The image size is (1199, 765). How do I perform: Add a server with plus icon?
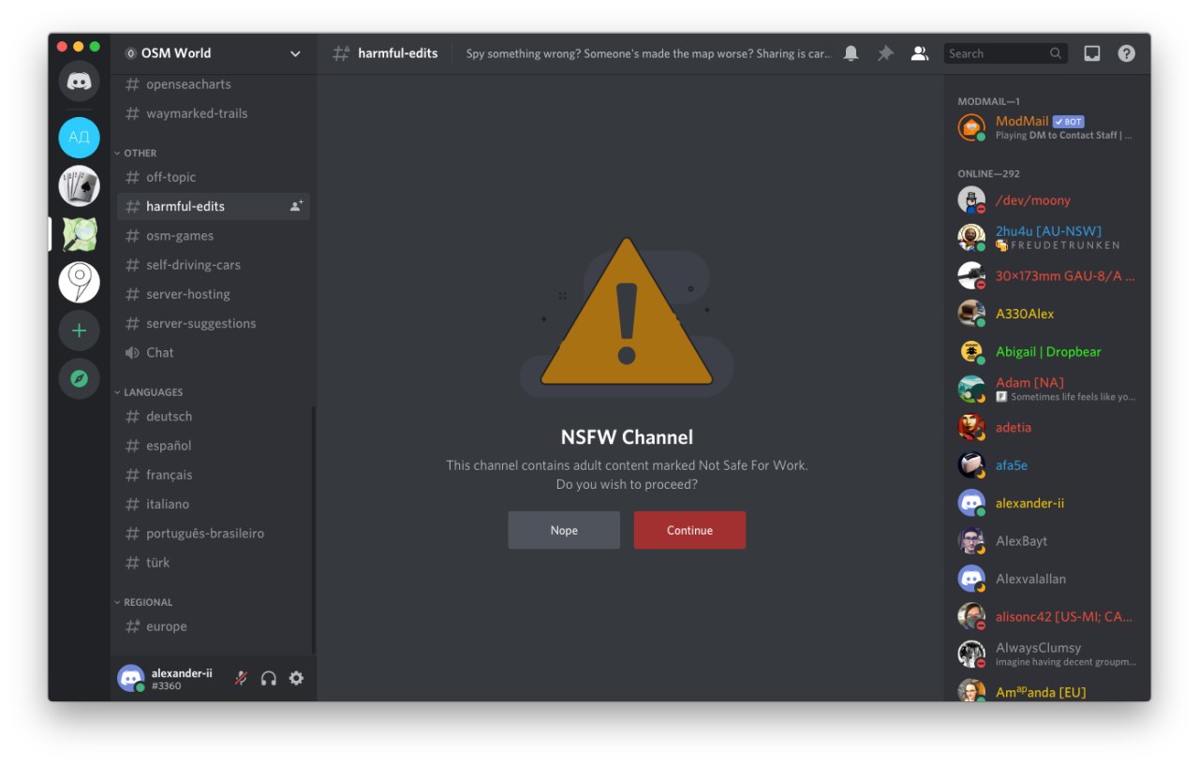pos(80,331)
